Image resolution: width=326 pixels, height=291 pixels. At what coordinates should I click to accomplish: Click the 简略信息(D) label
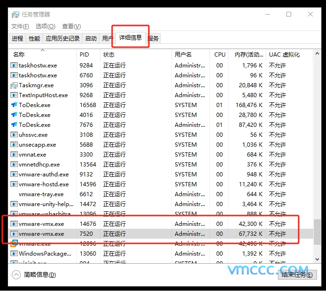pos(40,275)
